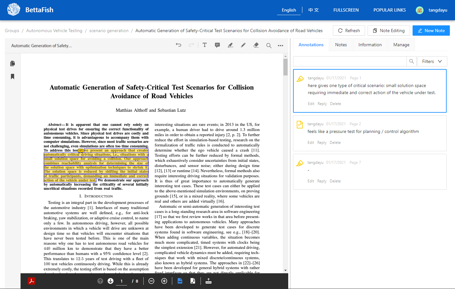Toggle FULLSCREEN mode
455x289 pixels.
click(346, 10)
